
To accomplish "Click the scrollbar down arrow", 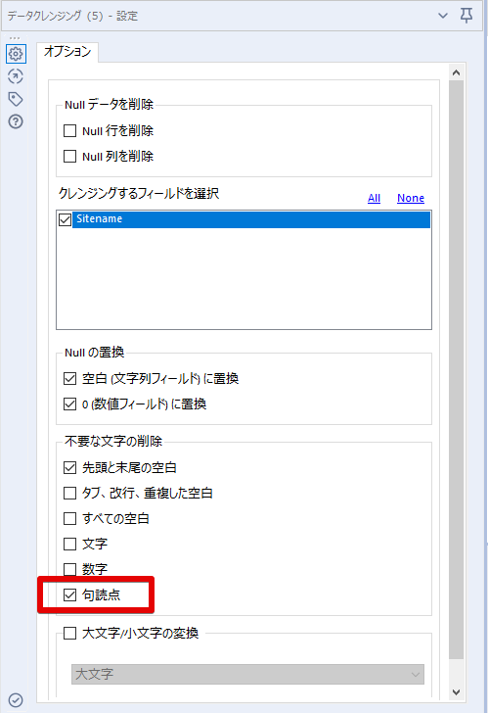I will click(457, 692).
